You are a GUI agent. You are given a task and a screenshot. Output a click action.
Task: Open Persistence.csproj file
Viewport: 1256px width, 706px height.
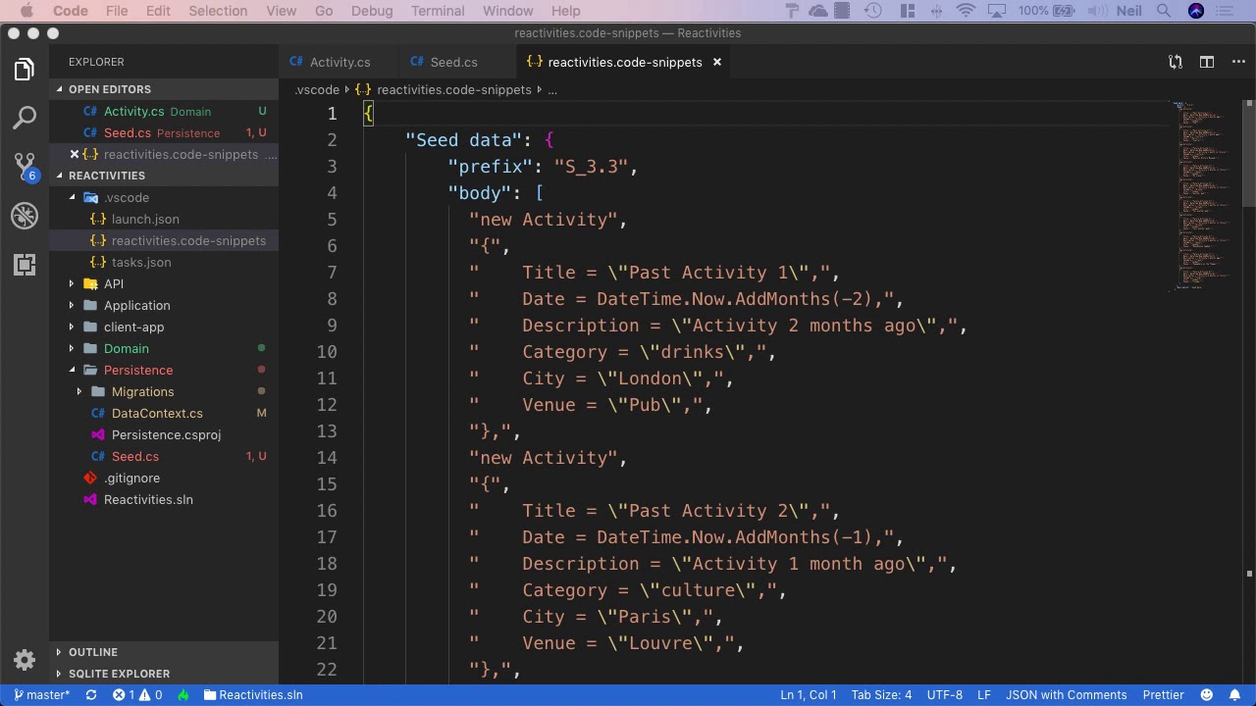coord(166,434)
